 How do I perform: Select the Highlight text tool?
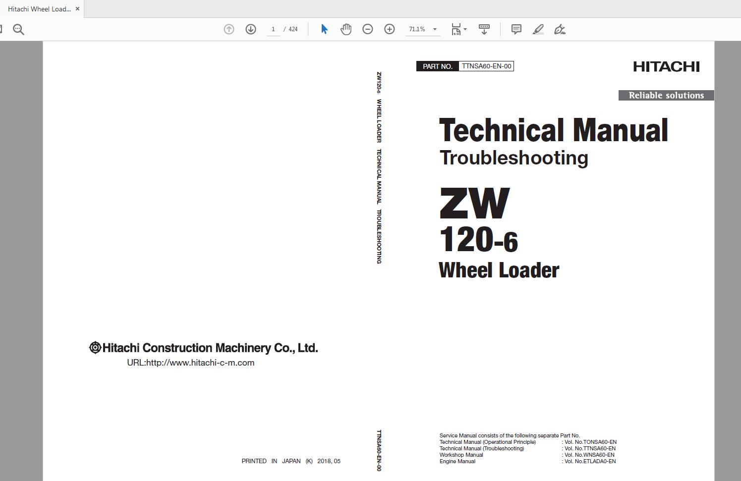pos(538,29)
